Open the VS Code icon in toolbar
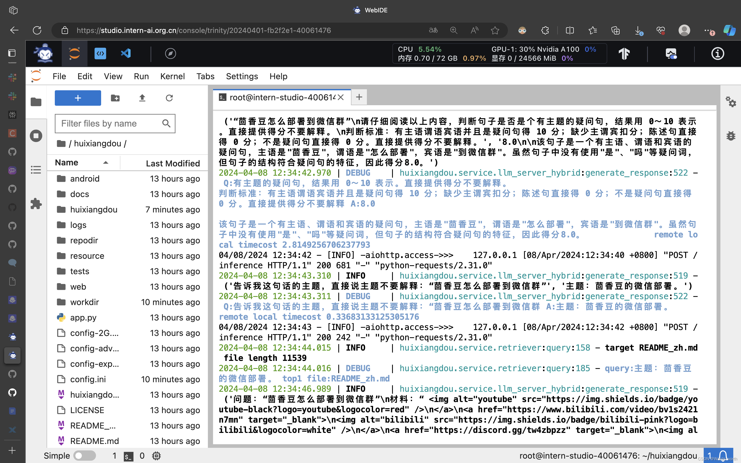 click(126, 53)
